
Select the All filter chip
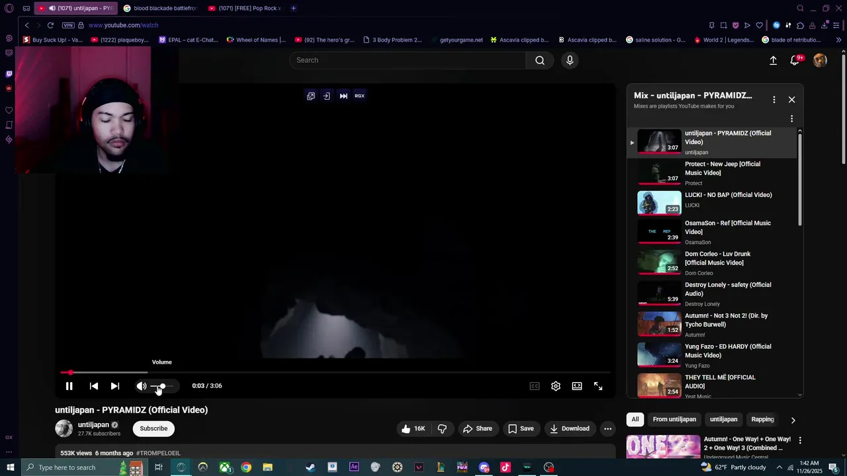pyautogui.click(x=635, y=419)
